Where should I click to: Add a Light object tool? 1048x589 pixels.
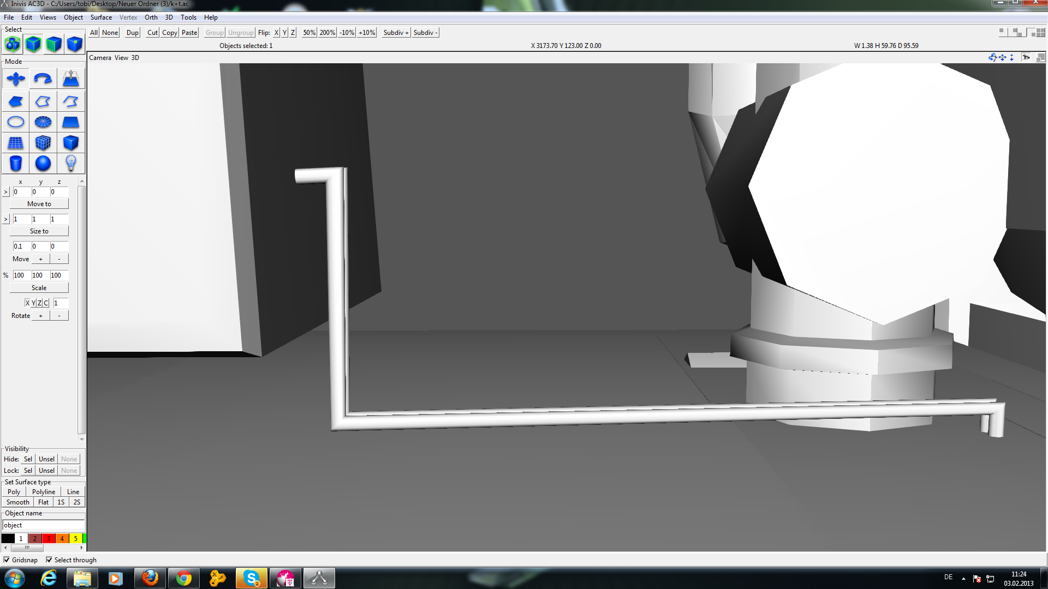tap(71, 163)
